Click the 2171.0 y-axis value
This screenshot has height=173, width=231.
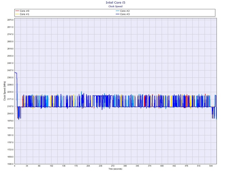point(10,99)
